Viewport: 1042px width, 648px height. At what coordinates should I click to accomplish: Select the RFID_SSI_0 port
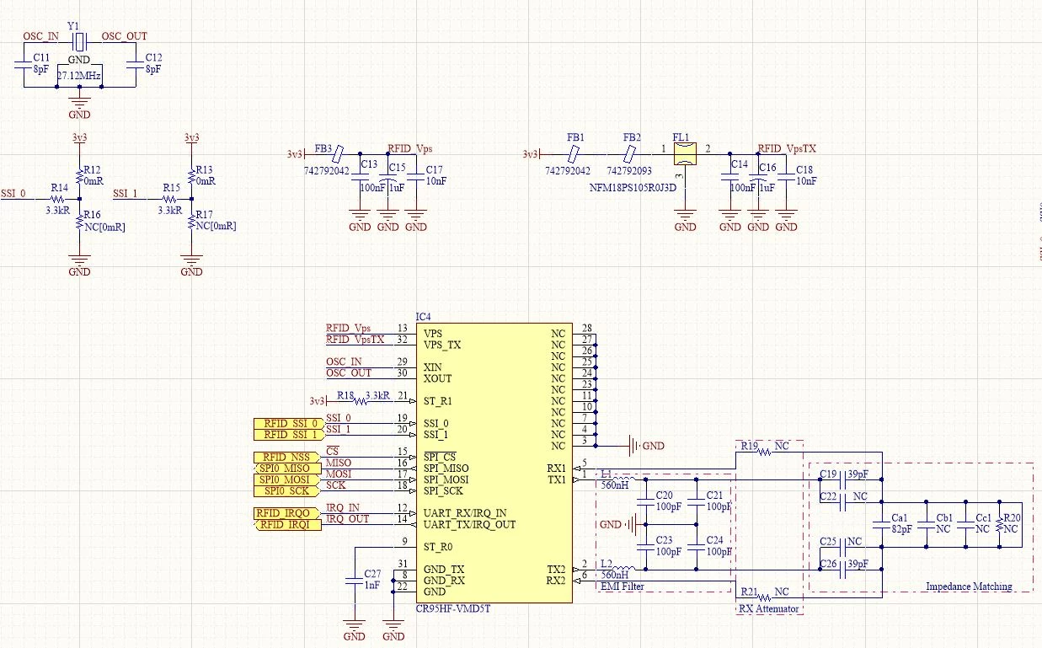(287, 424)
